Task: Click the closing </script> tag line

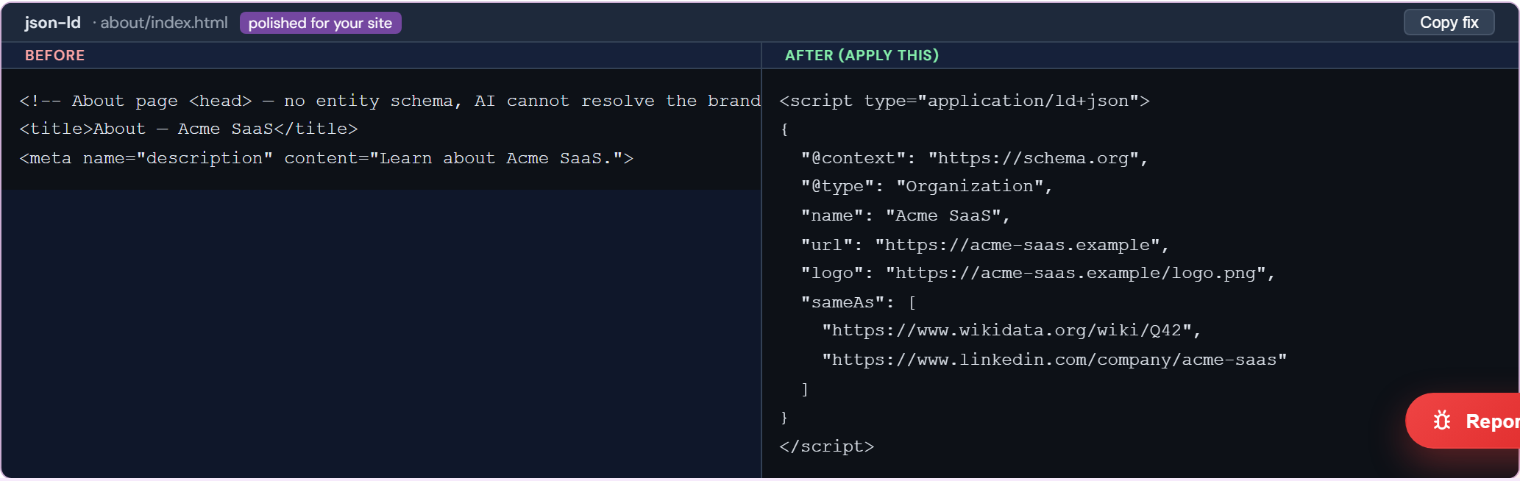Action: tap(826, 446)
